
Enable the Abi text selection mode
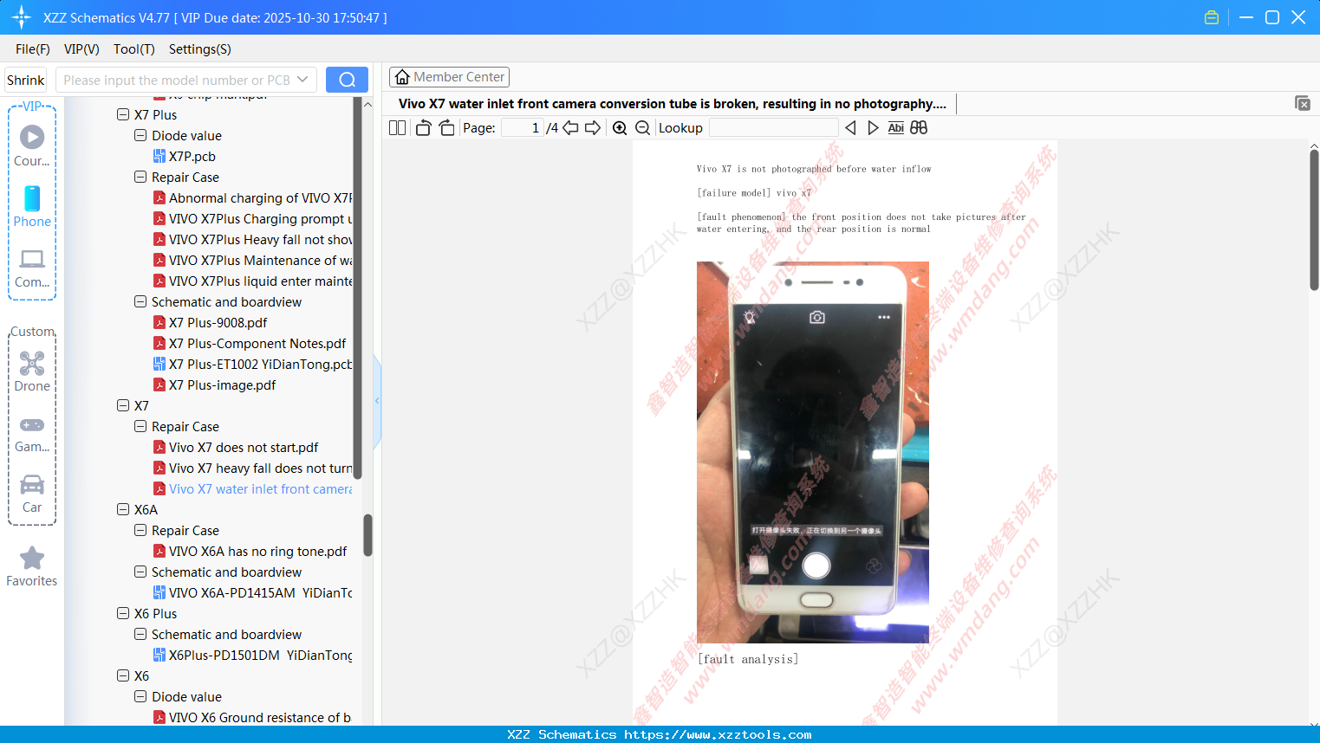point(895,127)
